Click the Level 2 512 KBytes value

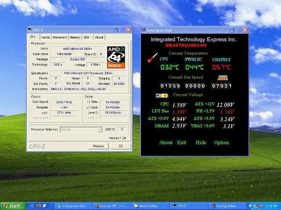[x=113, y=113]
